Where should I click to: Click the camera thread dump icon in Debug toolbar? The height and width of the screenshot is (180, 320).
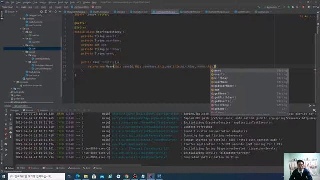click(x=6, y=144)
